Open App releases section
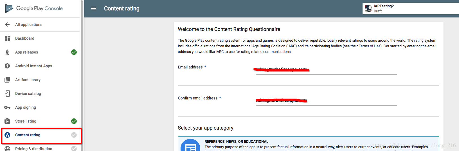This screenshot has width=459, height=151. coord(26,52)
